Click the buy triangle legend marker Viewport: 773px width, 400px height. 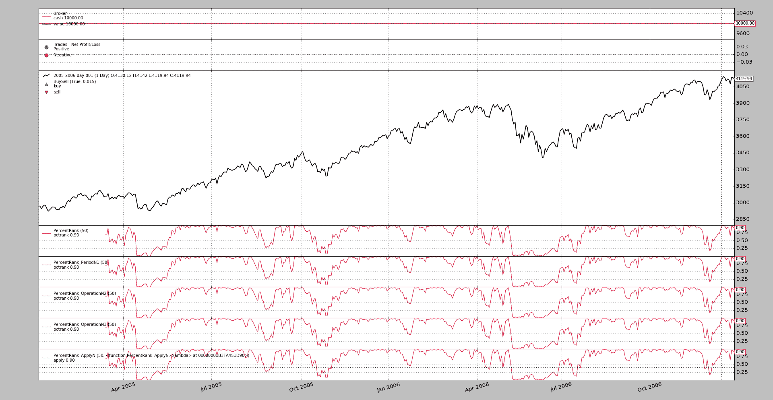(x=46, y=85)
